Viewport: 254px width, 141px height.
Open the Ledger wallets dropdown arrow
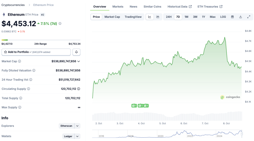pos(77,136)
